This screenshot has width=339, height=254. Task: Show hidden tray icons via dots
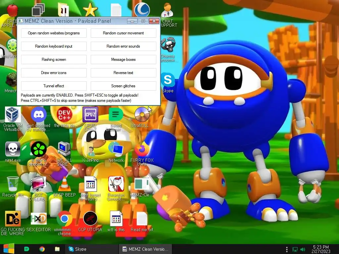click(x=287, y=249)
